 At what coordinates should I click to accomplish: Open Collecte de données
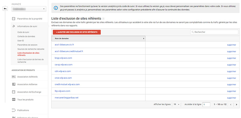(26, 36)
